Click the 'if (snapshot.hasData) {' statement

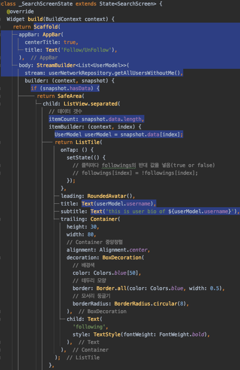(65, 88)
